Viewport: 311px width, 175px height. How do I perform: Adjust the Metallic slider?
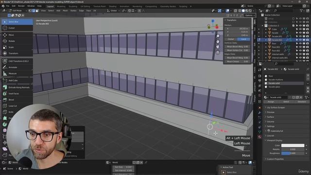click(x=293, y=149)
